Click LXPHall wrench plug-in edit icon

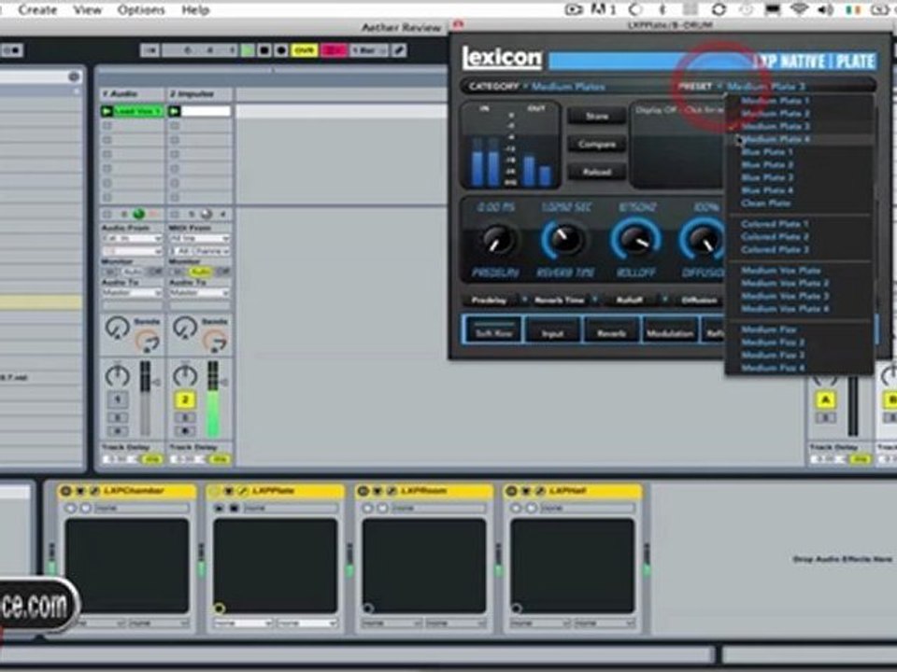pyautogui.click(x=539, y=491)
